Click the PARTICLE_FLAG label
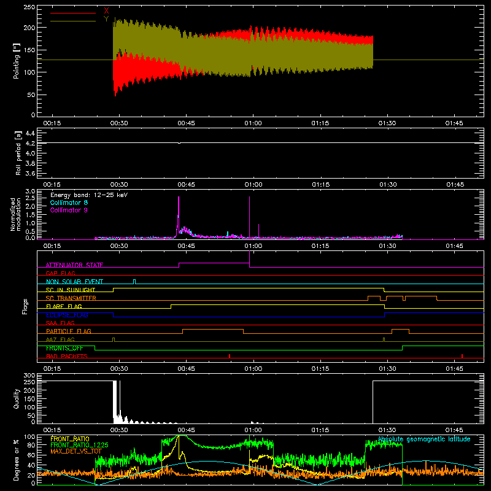 (x=69, y=331)
